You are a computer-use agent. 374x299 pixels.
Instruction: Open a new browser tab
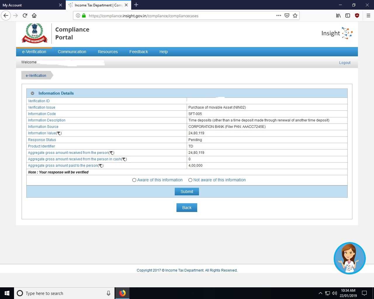click(136, 5)
